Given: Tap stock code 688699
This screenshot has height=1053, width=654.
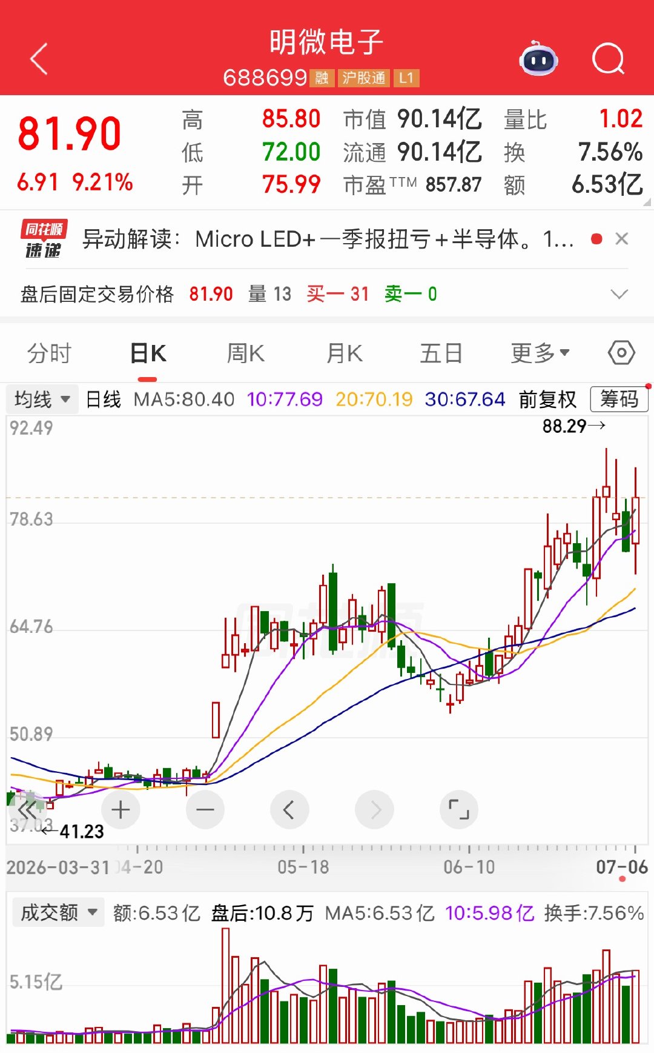Looking at the screenshot, I should pyautogui.click(x=265, y=78).
